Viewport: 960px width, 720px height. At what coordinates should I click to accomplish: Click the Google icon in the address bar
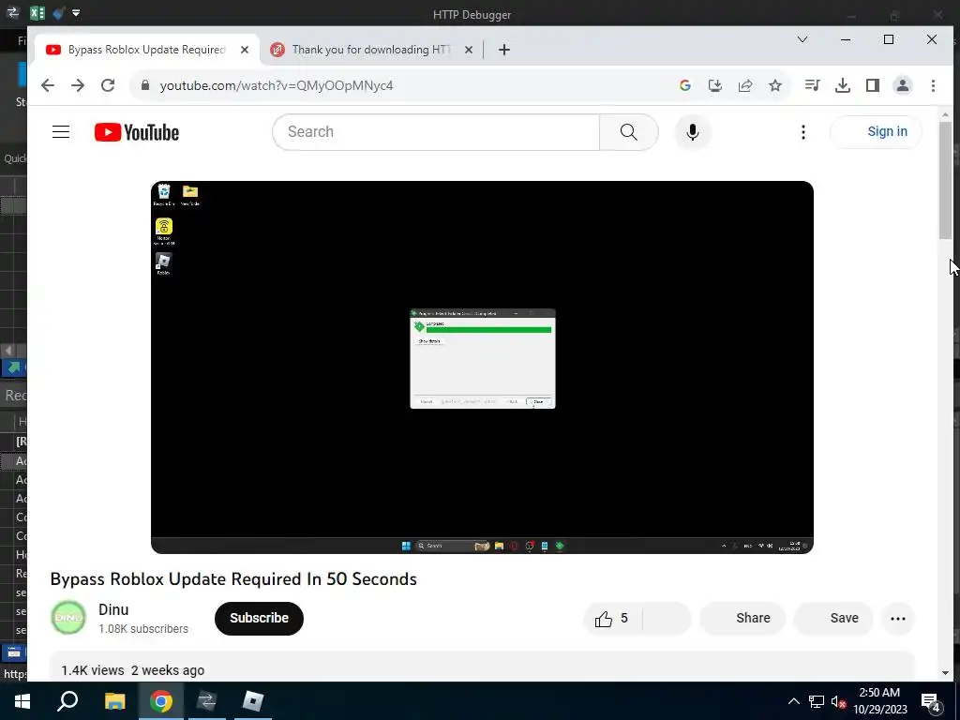685,85
